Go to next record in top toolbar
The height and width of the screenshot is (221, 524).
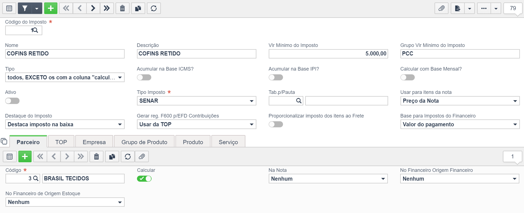[93, 8]
